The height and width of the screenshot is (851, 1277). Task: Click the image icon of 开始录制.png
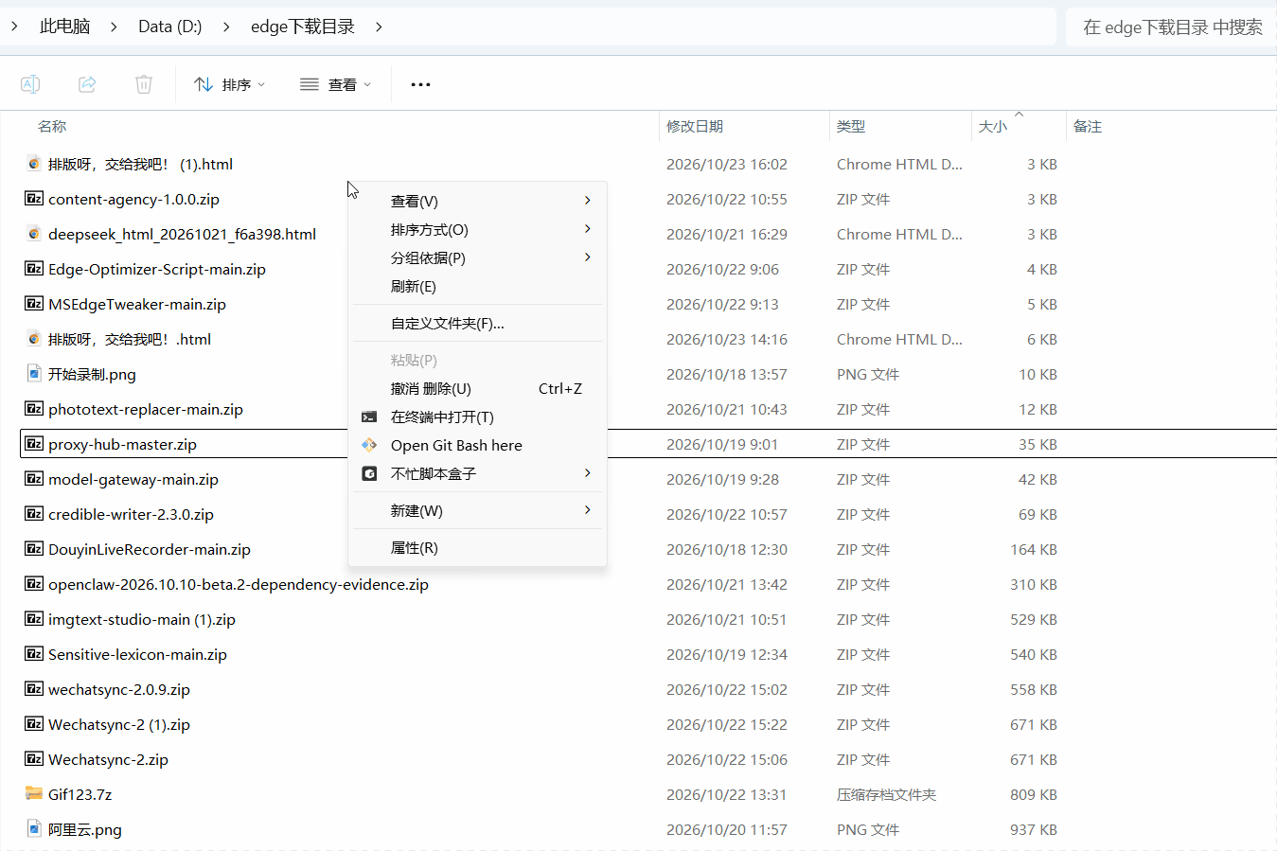34,373
